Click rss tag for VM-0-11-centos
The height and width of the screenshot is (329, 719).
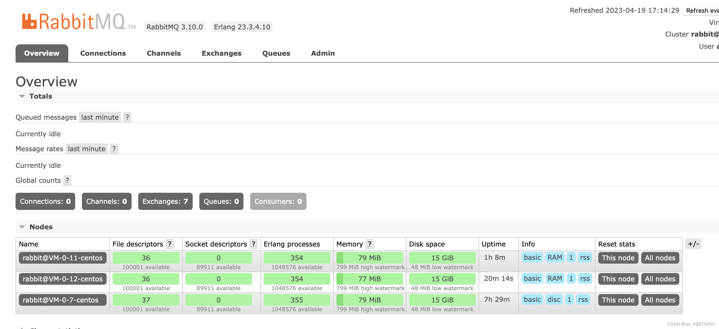[585, 258]
